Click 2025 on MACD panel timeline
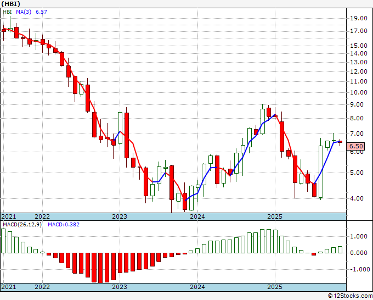 coord(275,287)
